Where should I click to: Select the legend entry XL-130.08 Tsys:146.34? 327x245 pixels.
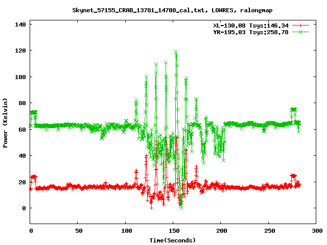pyautogui.click(x=251, y=26)
